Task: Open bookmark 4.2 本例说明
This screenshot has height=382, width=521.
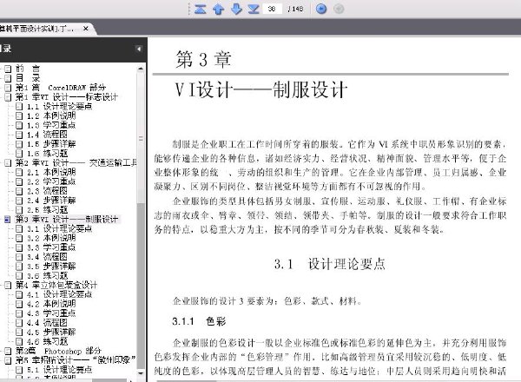Action: [x=51, y=304]
